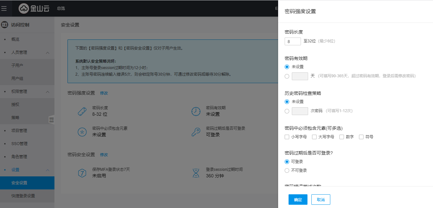The width and height of the screenshot is (433, 208).
Task: Select the days radio under 密码有效期
Action: click(x=287, y=76)
